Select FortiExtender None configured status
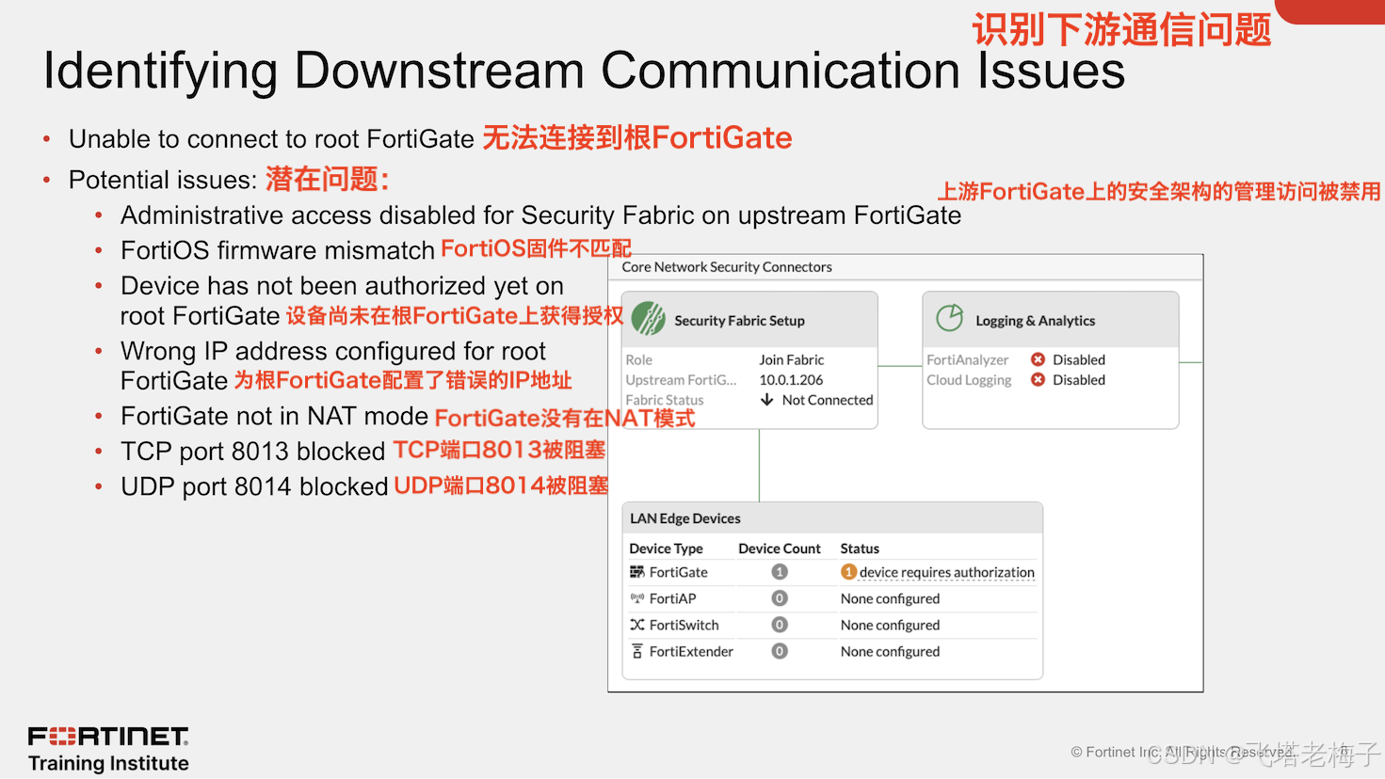 coord(890,651)
